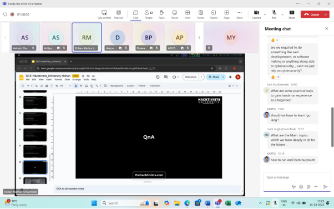This screenshot has height=209, width=334.
Task: Show next participants with right chevron
Action: (199, 38)
